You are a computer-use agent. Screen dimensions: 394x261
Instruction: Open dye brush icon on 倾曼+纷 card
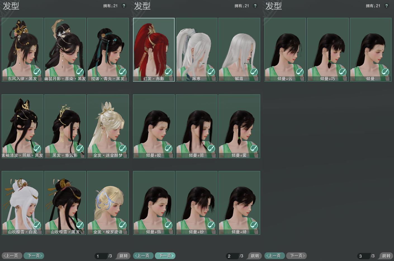[211, 225]
